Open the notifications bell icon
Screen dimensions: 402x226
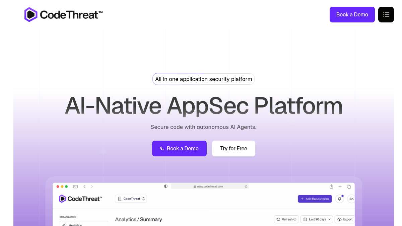(x=340, y=199)
